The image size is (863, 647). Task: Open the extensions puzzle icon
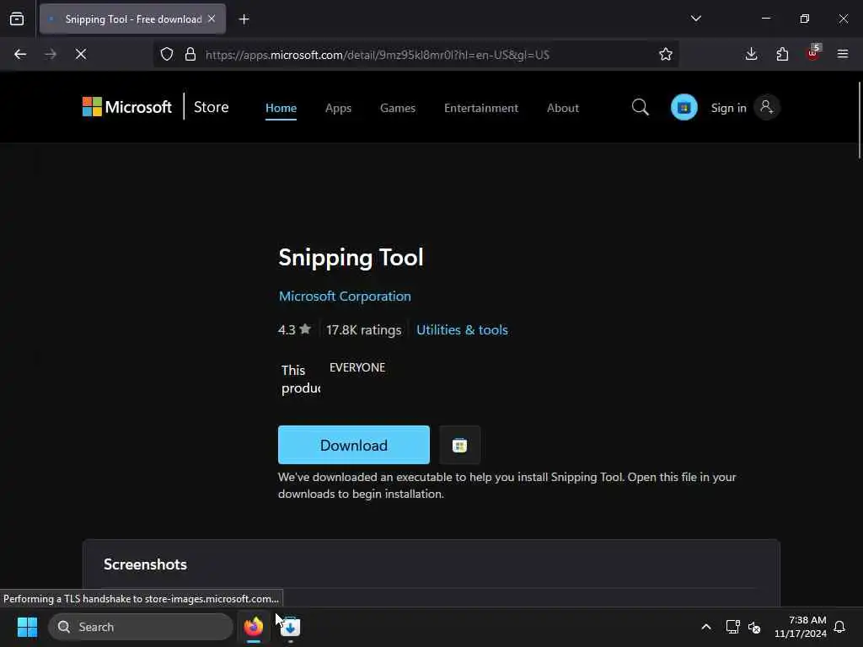[x=782, y=54]
